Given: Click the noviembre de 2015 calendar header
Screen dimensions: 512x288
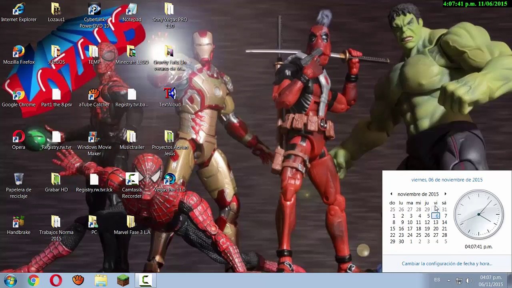Looking at the screenshot, I should pos(418,194).
